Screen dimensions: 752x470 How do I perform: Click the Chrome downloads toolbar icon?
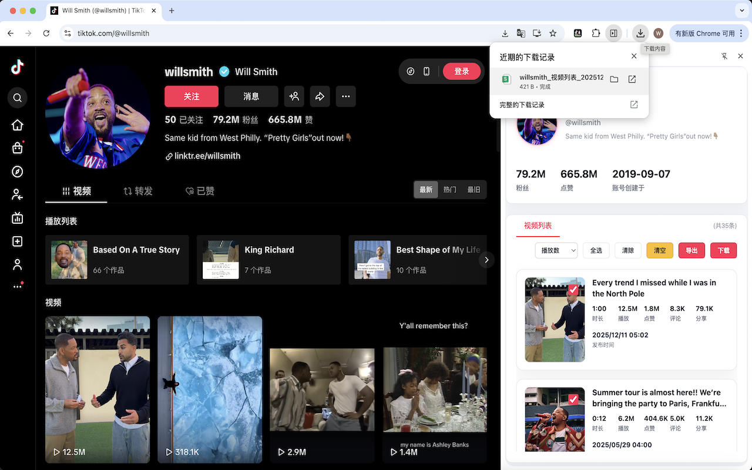pyautogui.click(x=640, y=33)
